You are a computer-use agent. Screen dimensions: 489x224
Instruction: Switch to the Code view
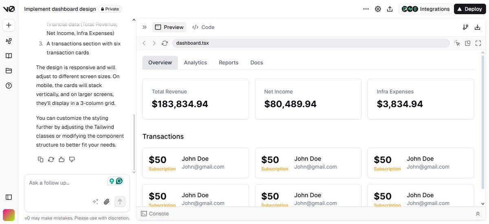[203, 27]
